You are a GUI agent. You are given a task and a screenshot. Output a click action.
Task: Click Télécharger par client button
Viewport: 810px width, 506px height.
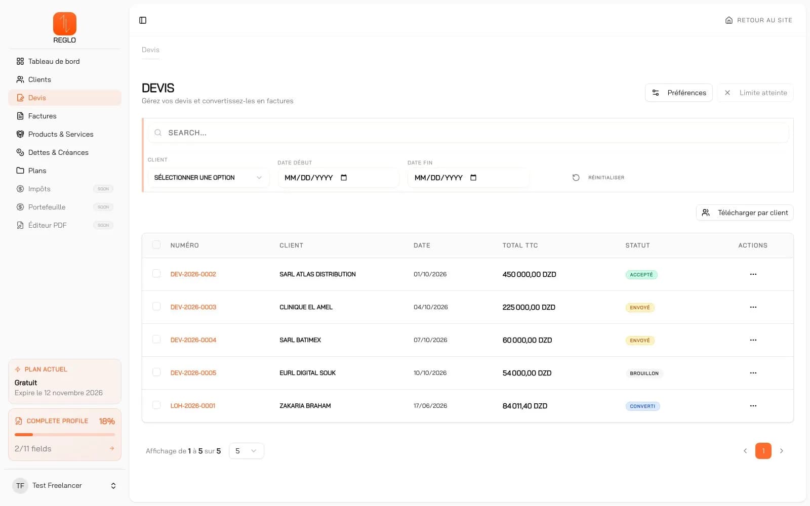(x=745, y=213)
